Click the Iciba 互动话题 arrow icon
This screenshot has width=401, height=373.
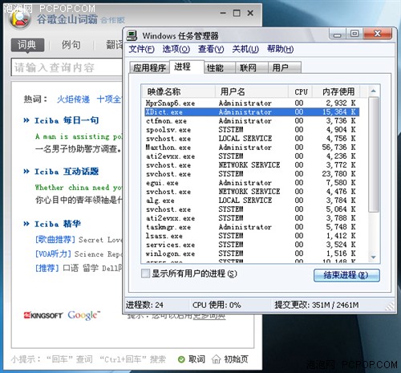[26, 172]
